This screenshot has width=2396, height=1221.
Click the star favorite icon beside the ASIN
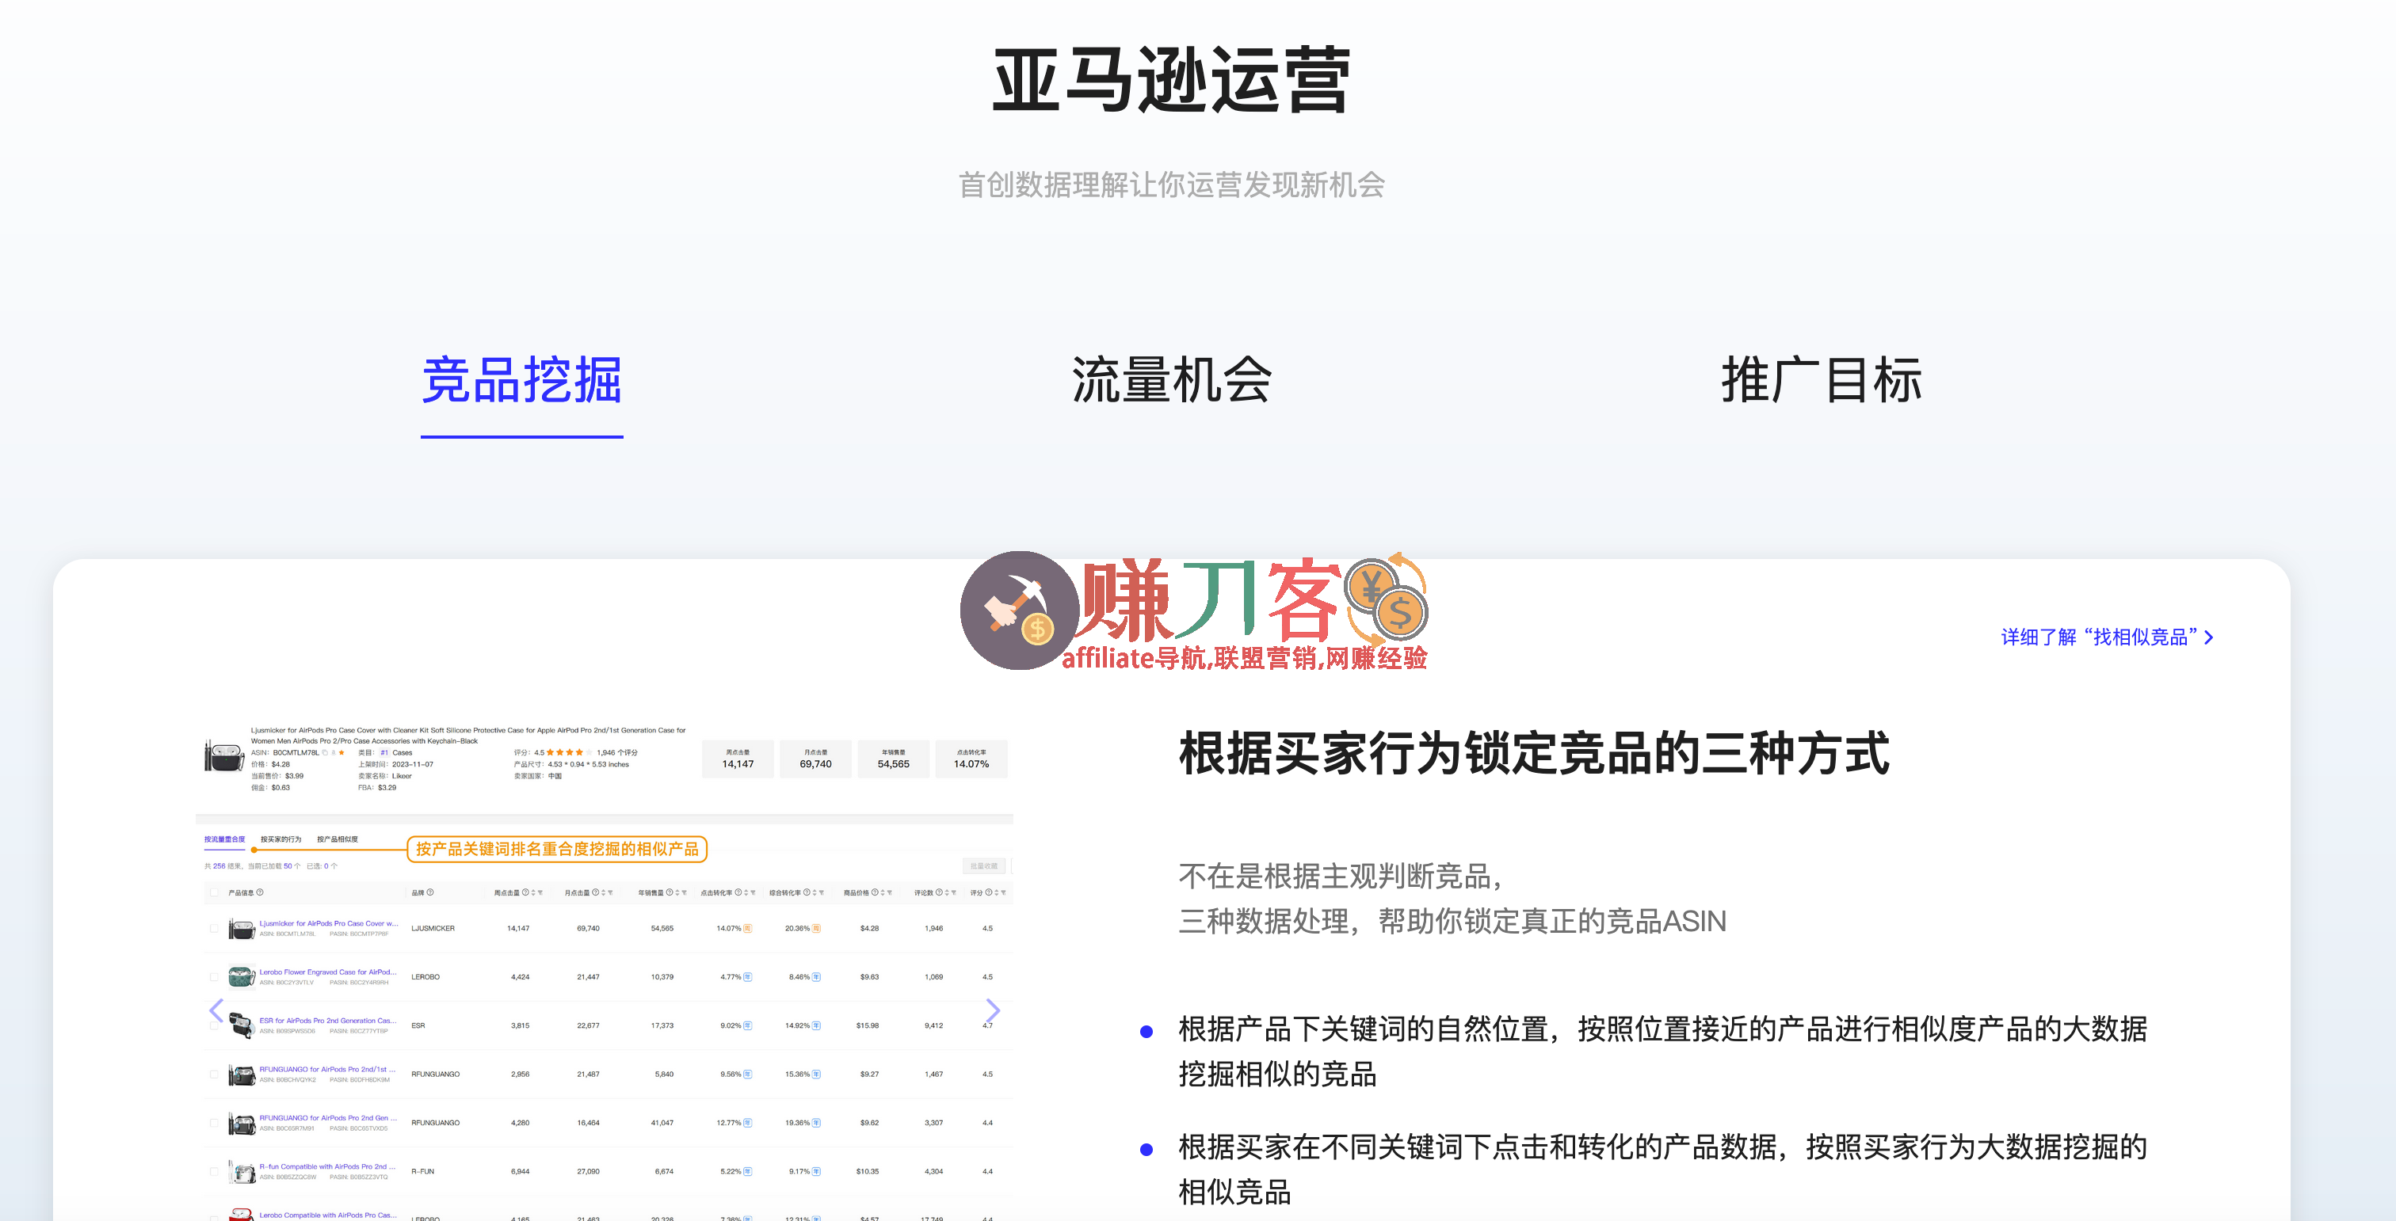pyautogui.click(x=341, y=753)
